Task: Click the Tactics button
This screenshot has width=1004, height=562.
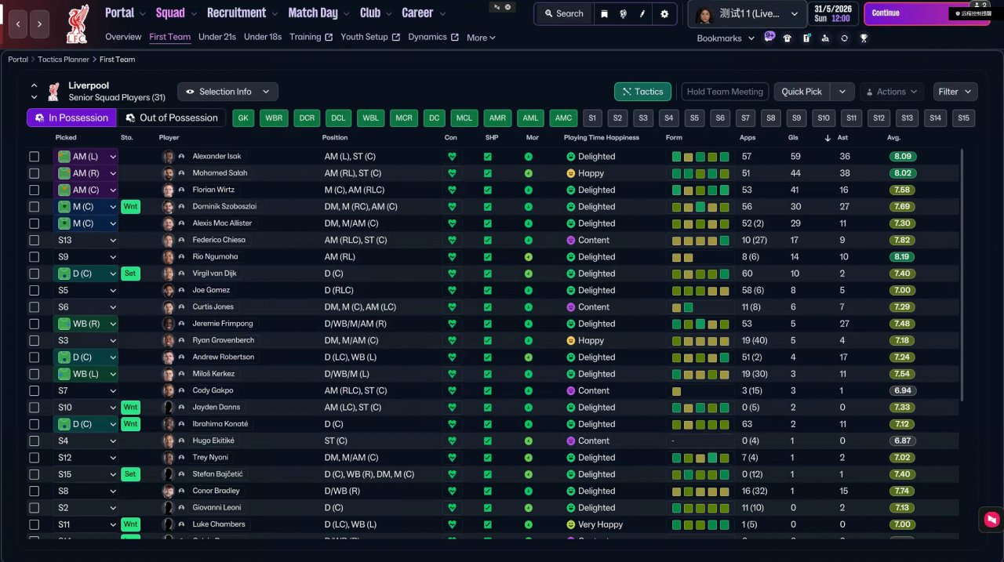Action: pos(642,92)
